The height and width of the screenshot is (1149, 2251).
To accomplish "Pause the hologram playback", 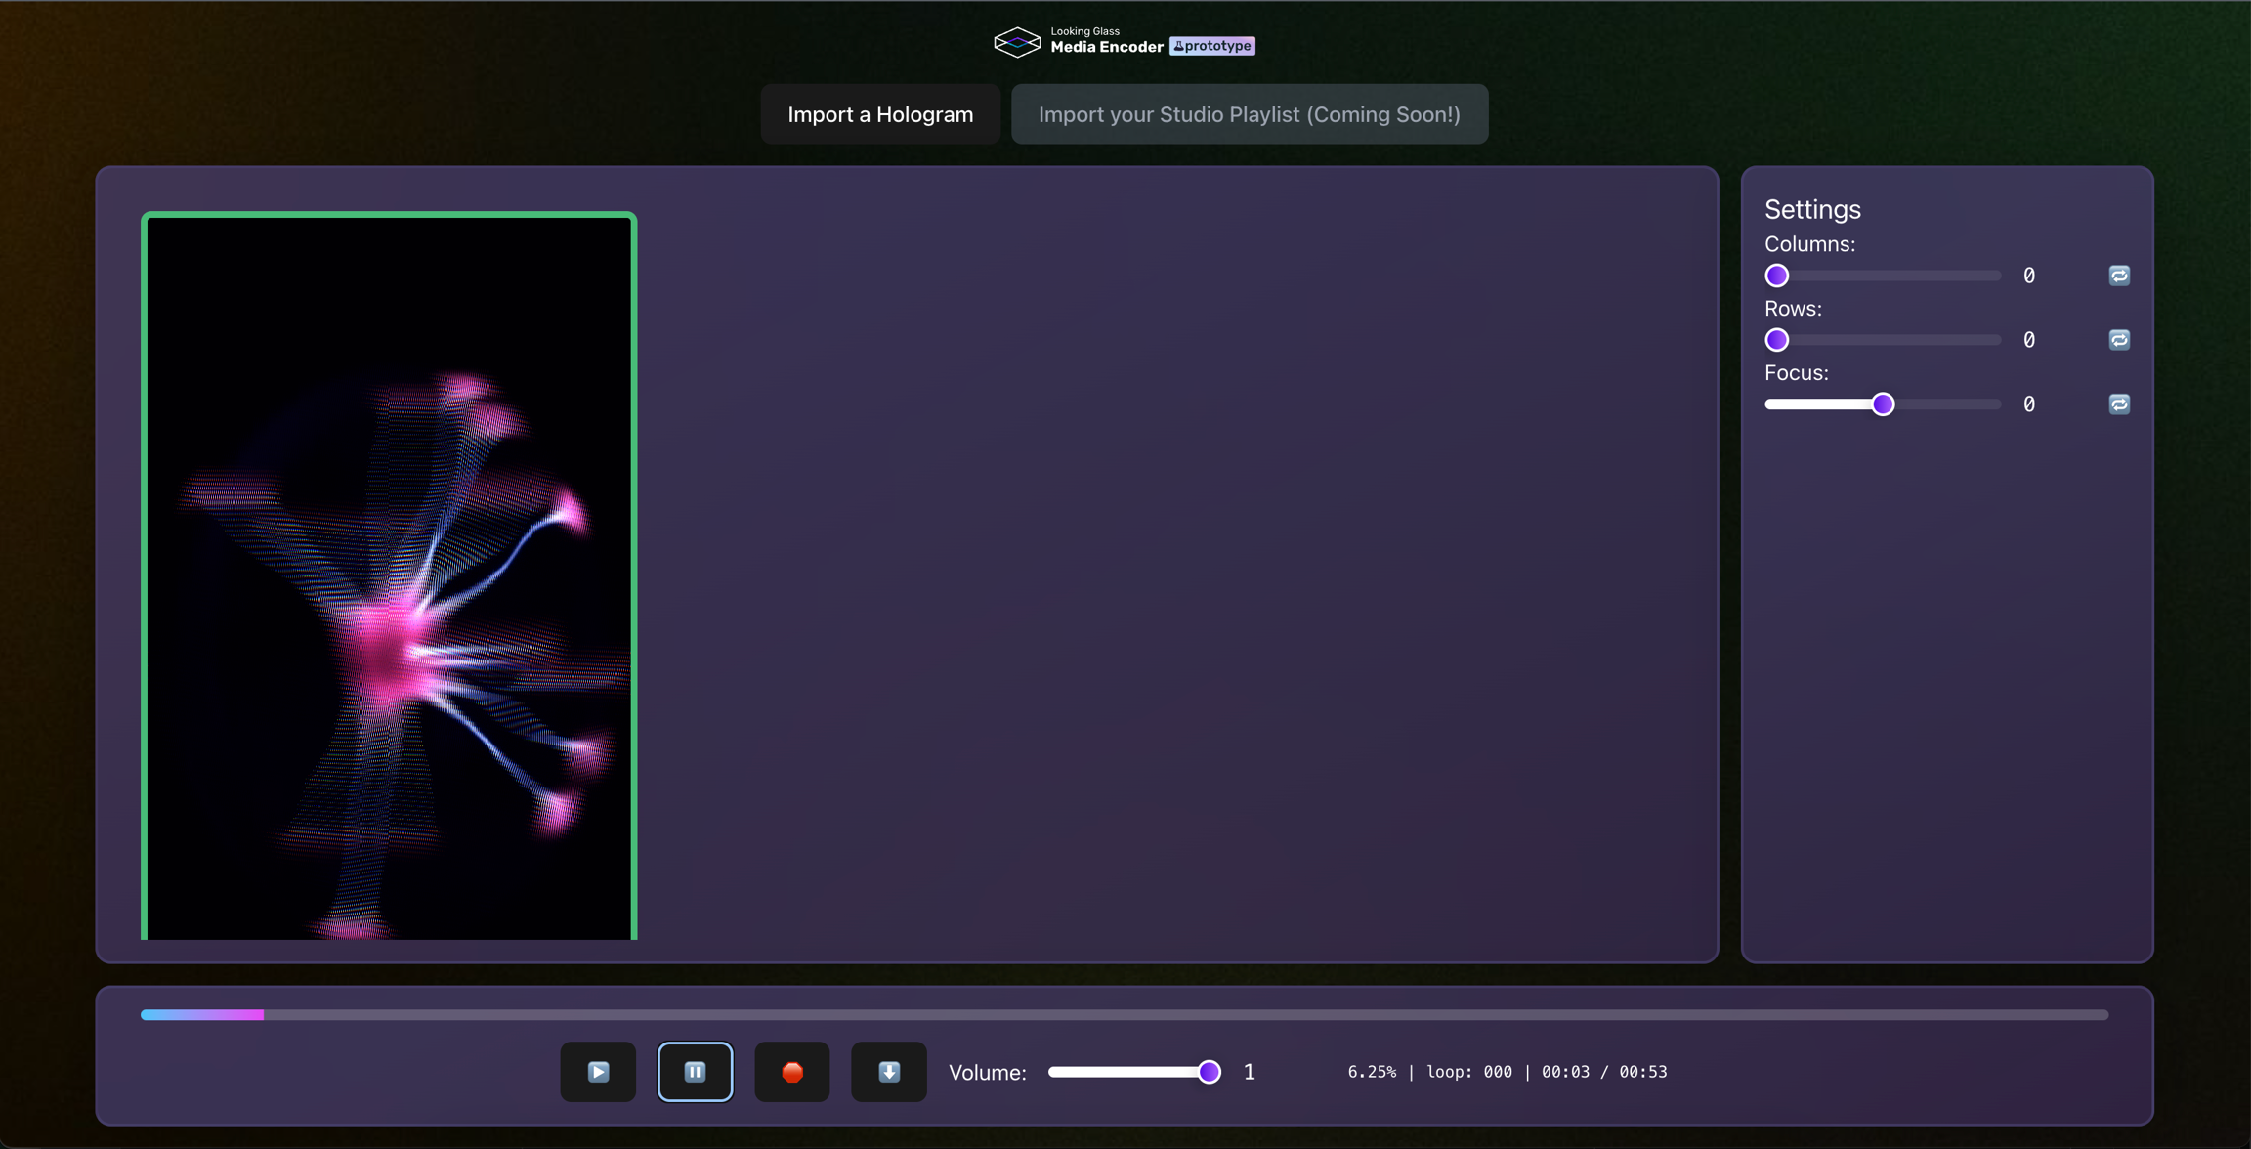I will (695, 1072).
